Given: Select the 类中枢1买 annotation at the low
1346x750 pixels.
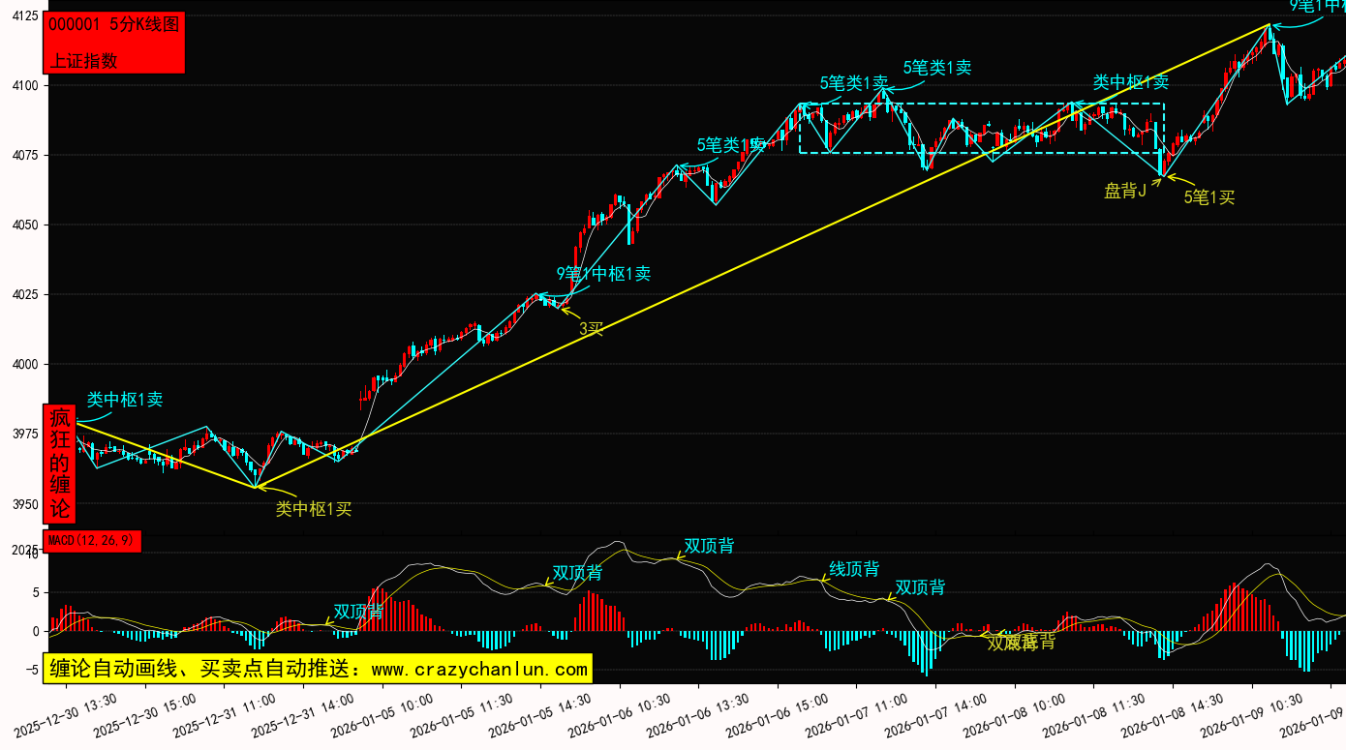Looking at the screenshot, I should coord(314,508).
